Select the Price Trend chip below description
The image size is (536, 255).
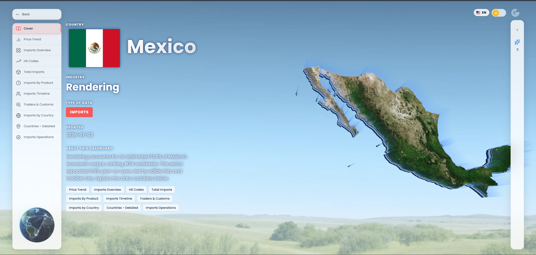click(78, 190)
